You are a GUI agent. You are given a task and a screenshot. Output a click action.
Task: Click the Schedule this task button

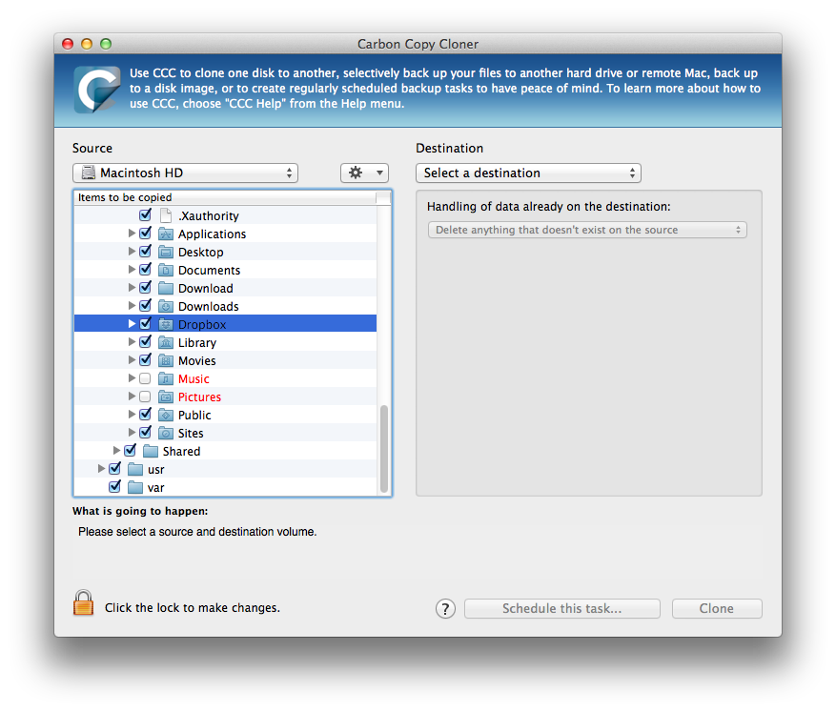pyautogui.click(x=562, y=608)
